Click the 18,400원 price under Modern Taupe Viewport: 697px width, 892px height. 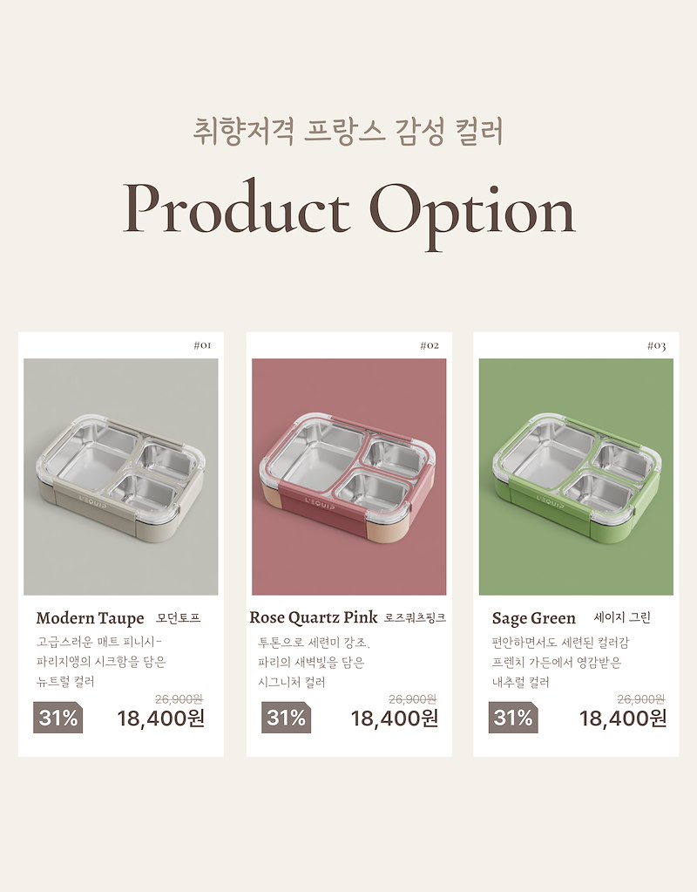click(161, 718)
